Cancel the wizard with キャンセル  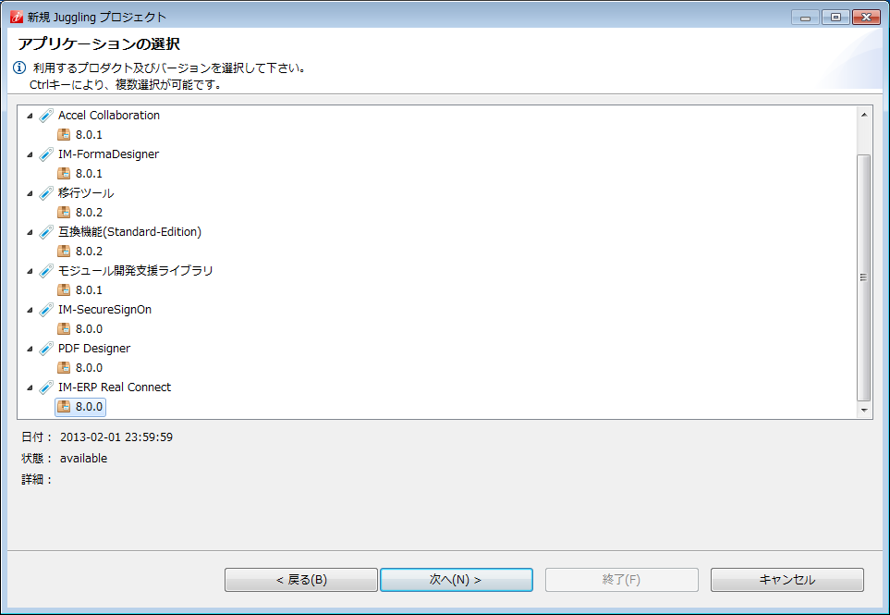pyautogui.click(x=787, y=580)
